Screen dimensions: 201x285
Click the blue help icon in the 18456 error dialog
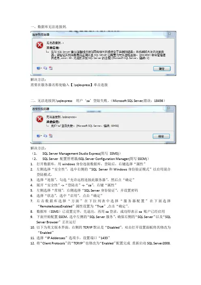pyautogui.click(x=38, y=136)
